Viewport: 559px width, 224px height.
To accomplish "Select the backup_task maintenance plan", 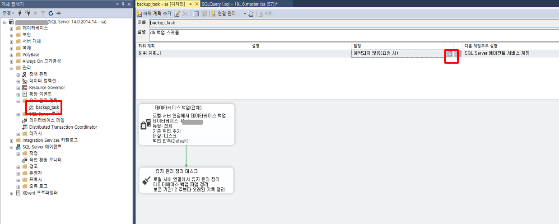I will coord(47,107).
